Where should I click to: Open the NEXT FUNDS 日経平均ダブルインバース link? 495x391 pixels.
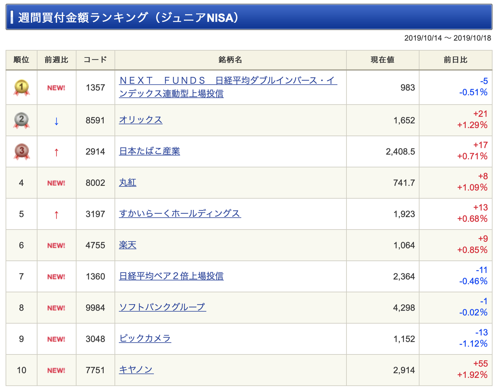point(227,81)
